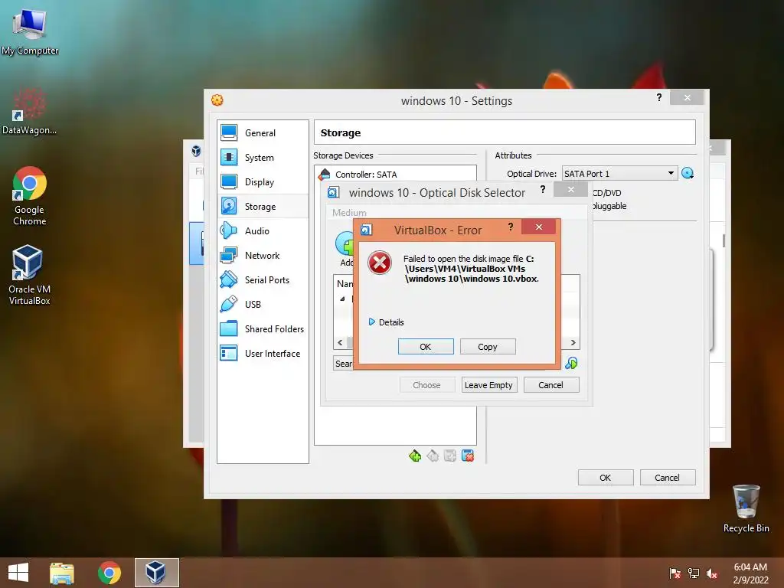Open Google Chrome desktop shortcut
The height and width of the screenshot is (588, 784).
(30, 196)
